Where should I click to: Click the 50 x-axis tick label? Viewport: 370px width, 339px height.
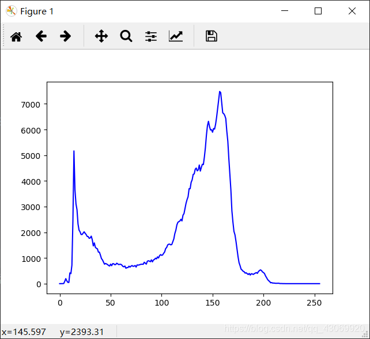pos(111,303)
